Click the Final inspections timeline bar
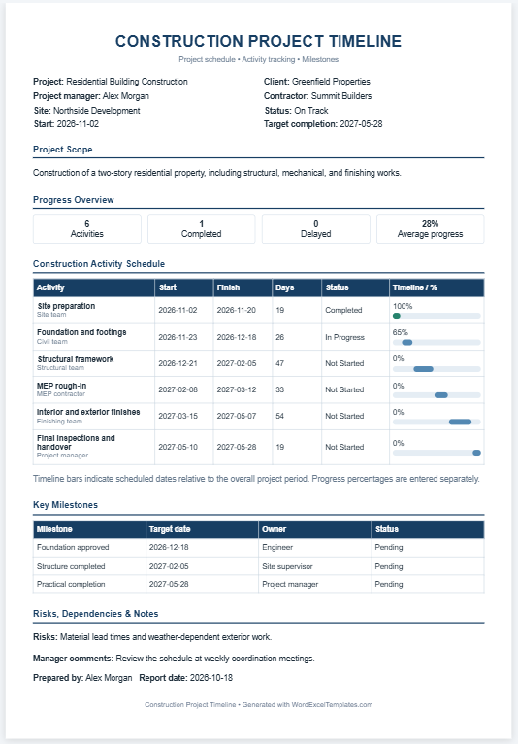518x744 pixels. (x=476, y=453)
